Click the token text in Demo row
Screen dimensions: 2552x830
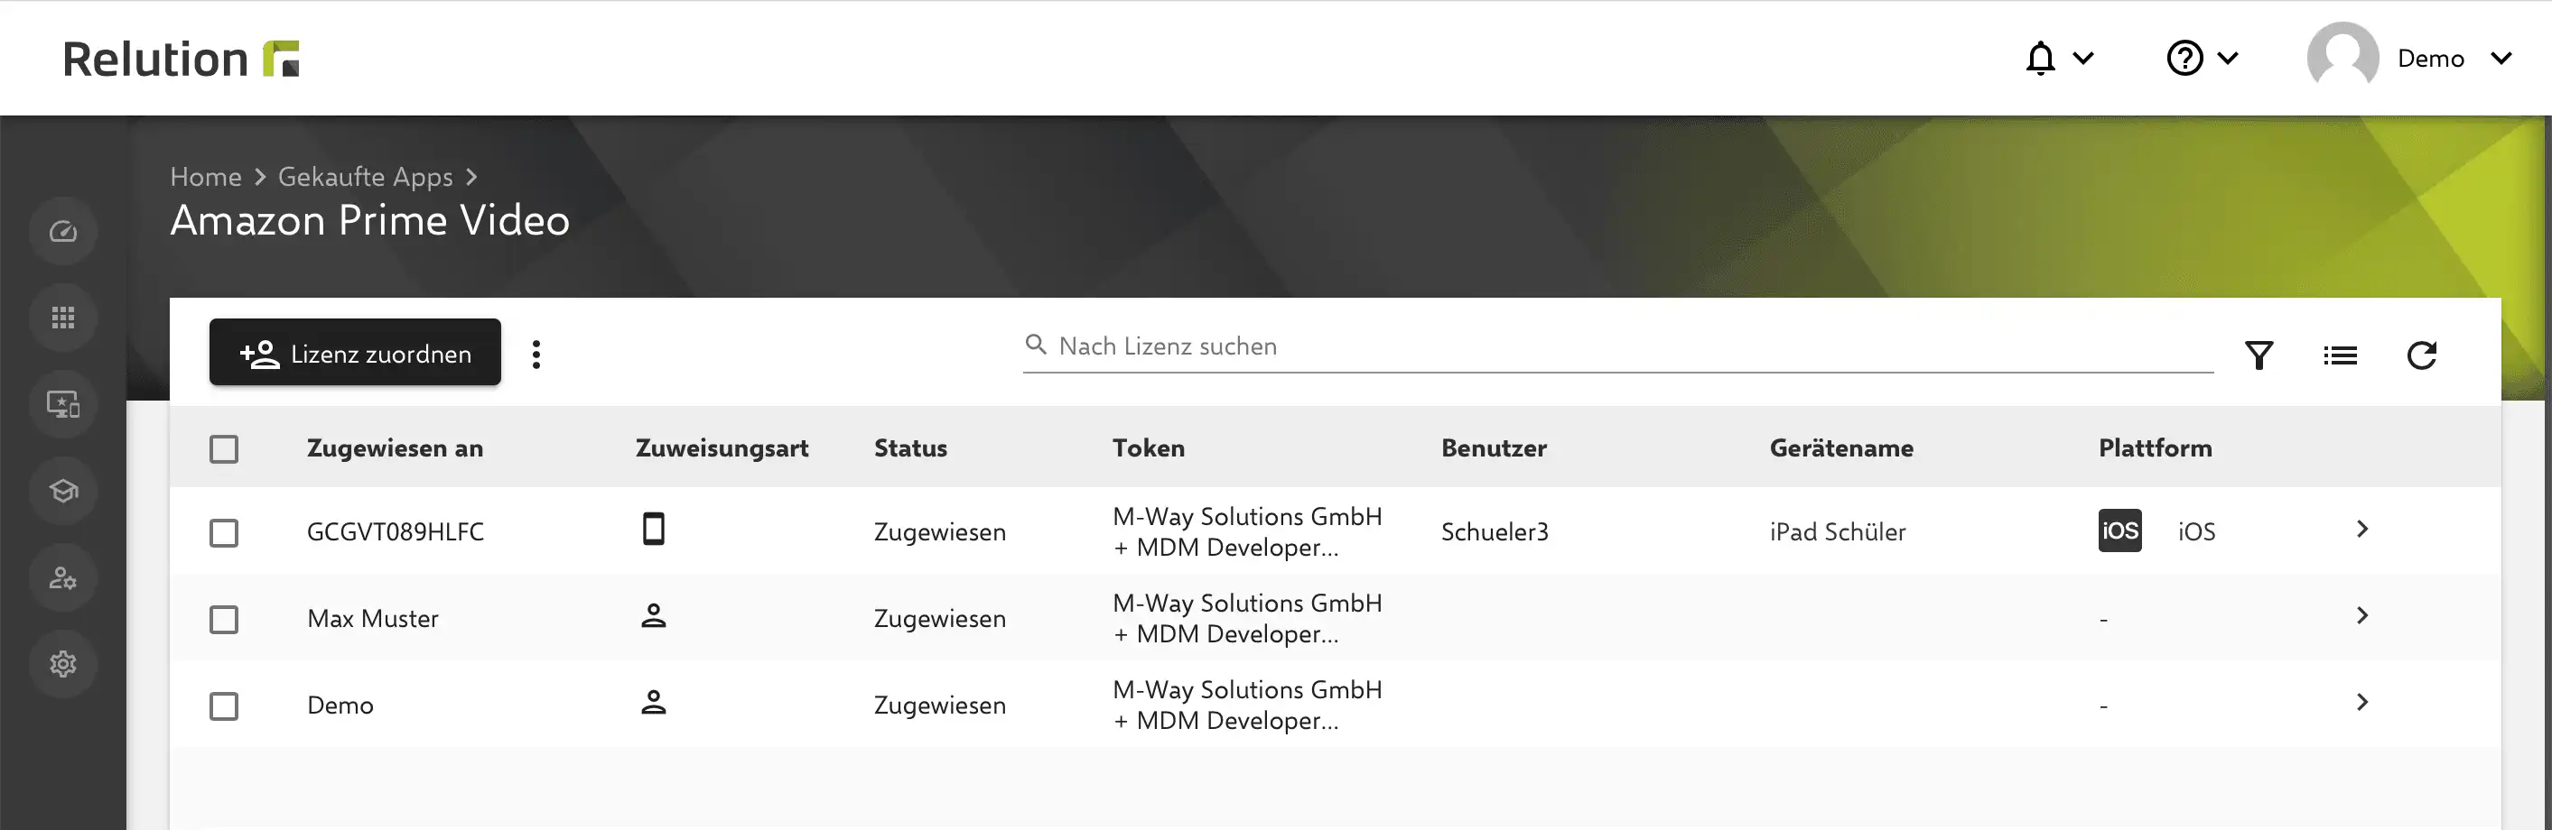(1247, 705)
